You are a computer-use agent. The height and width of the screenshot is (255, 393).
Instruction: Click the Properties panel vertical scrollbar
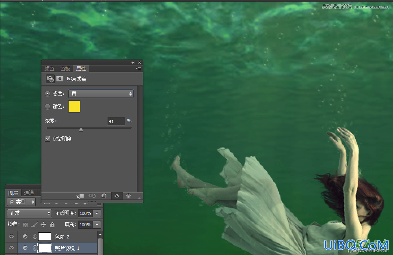point(140,139)
